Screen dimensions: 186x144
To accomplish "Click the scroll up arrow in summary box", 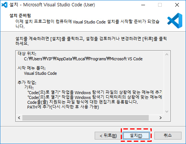I will [x=167, y=54].
